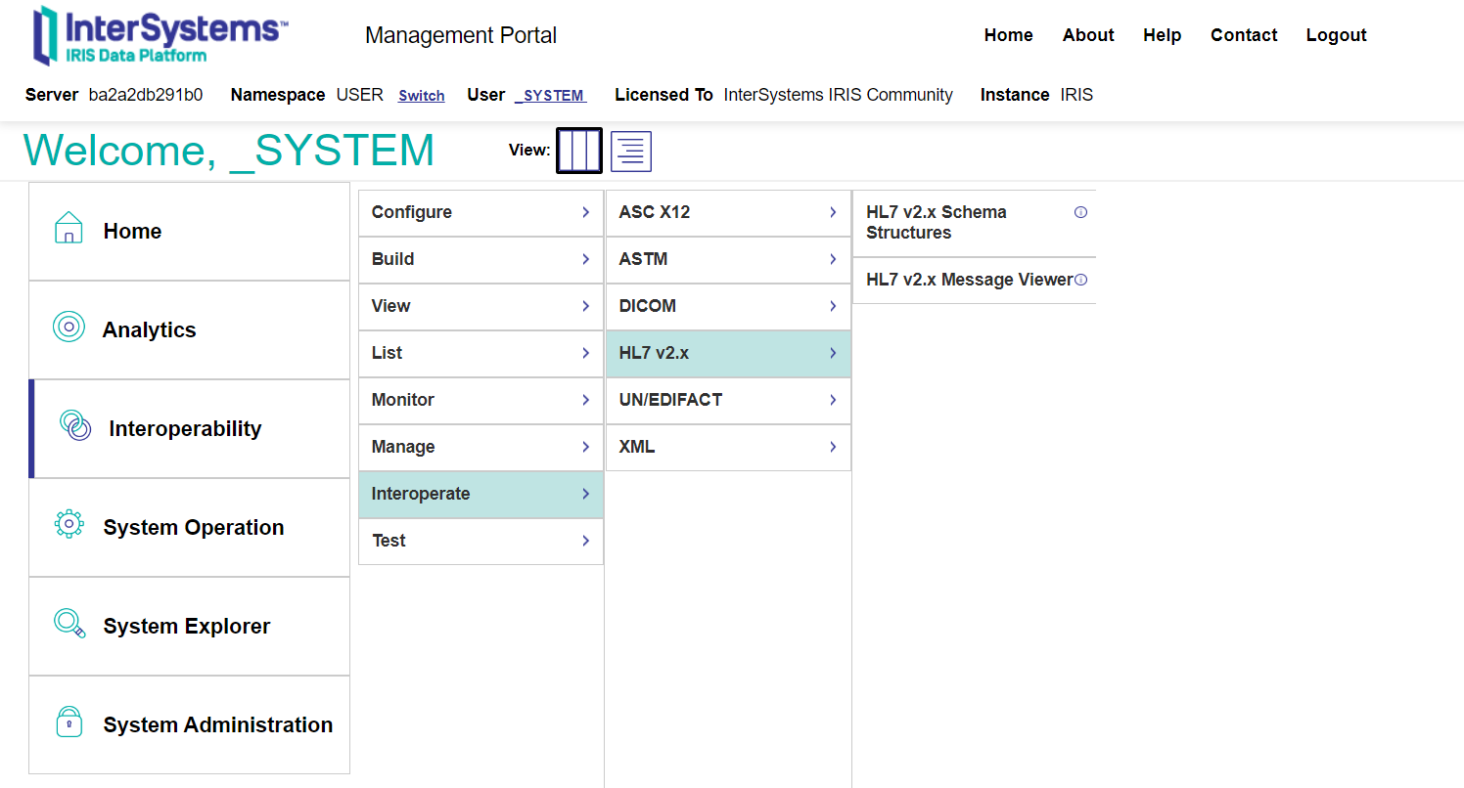Open the Help link

(x=1162, y=35)
